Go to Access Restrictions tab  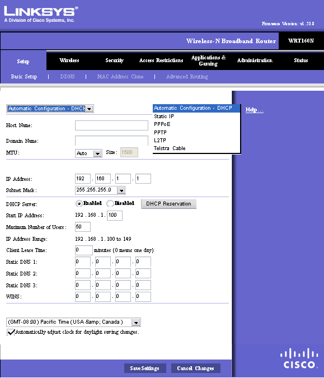tap(161, 60)
